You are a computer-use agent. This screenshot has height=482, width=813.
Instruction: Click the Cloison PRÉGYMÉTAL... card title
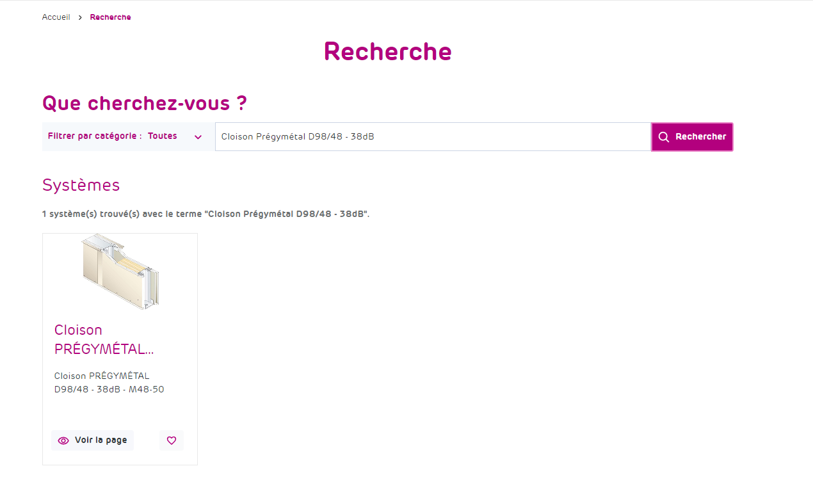104,340
